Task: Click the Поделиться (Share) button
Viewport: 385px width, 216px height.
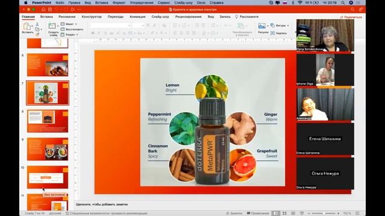Action: (x=351, y=17)
